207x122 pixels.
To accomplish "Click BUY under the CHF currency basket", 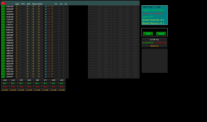I will (x=21, y=83).
